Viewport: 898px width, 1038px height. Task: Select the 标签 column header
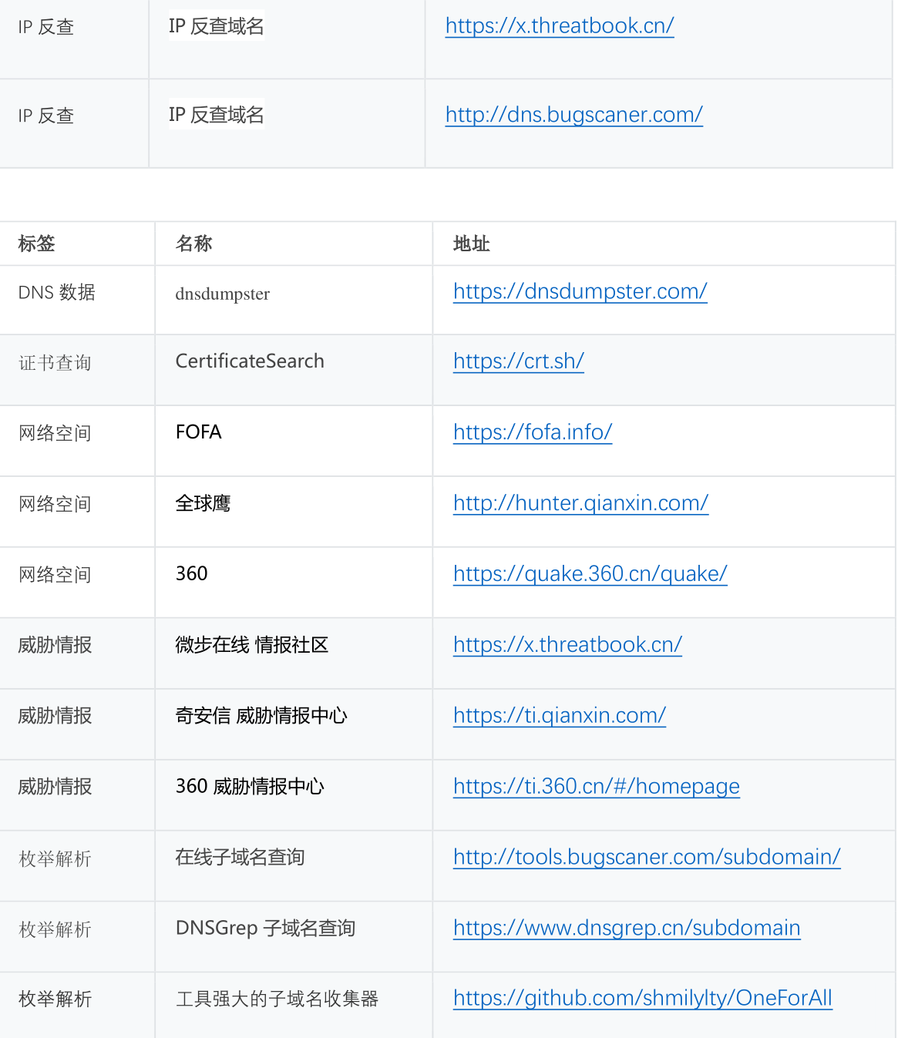(x=37, y=244)
